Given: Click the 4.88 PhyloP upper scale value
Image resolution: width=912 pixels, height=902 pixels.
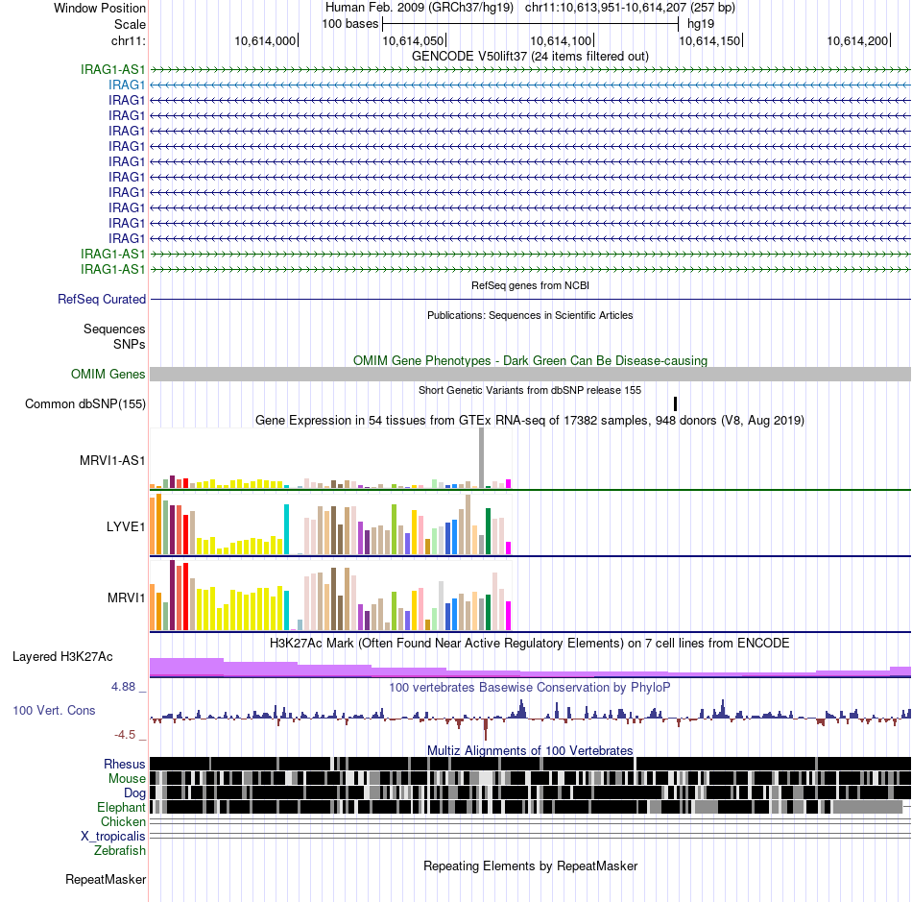Looking at the screenshot, I should click(123, 687).
